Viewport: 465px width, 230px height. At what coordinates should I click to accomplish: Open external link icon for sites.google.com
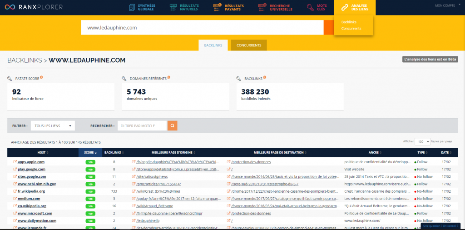[x=15, y=176]
